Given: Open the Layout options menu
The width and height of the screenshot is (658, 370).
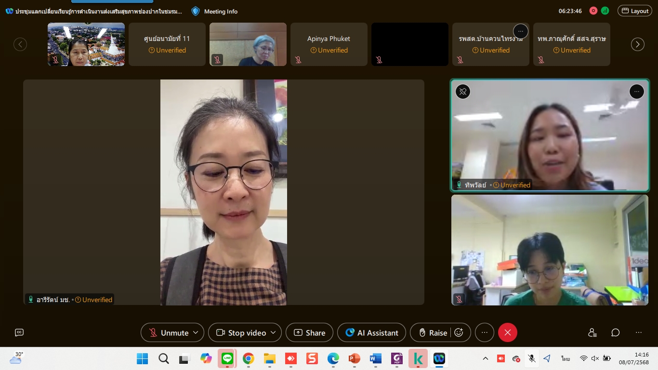Looking at the screenshot, I should pos(635,11).
